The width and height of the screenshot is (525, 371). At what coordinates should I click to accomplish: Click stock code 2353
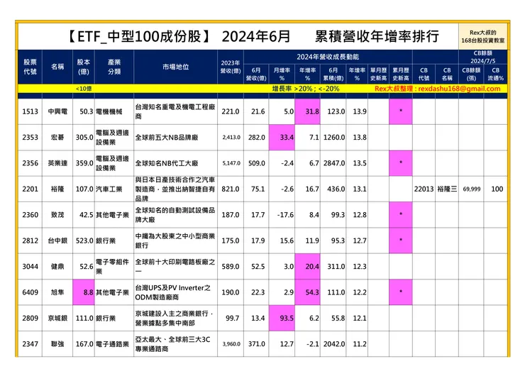[30, 138]
